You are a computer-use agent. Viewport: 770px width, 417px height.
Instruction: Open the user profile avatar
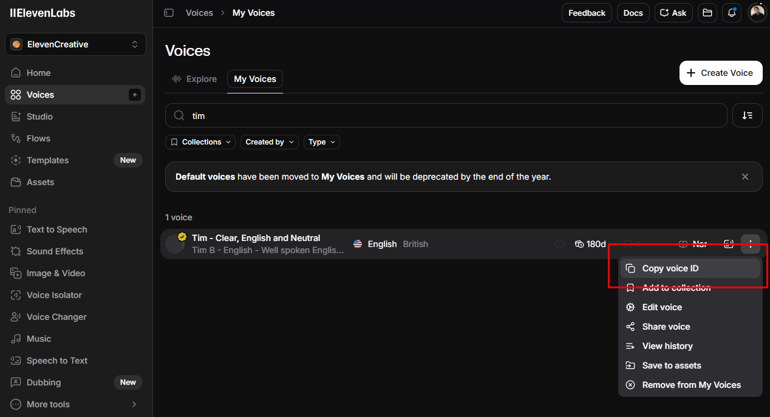[757, 13]
